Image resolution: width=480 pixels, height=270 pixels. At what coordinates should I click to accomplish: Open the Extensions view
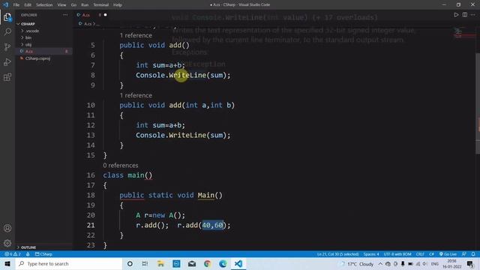7,76
